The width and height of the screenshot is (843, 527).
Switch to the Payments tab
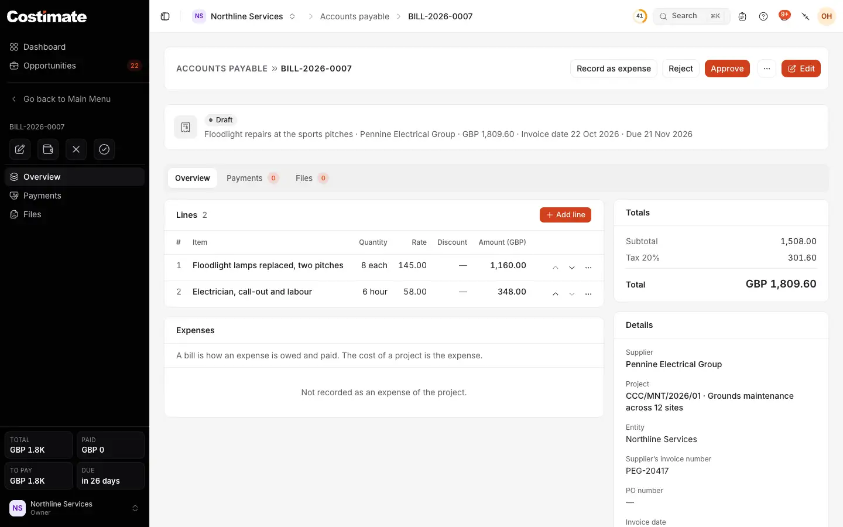point(252,178)
